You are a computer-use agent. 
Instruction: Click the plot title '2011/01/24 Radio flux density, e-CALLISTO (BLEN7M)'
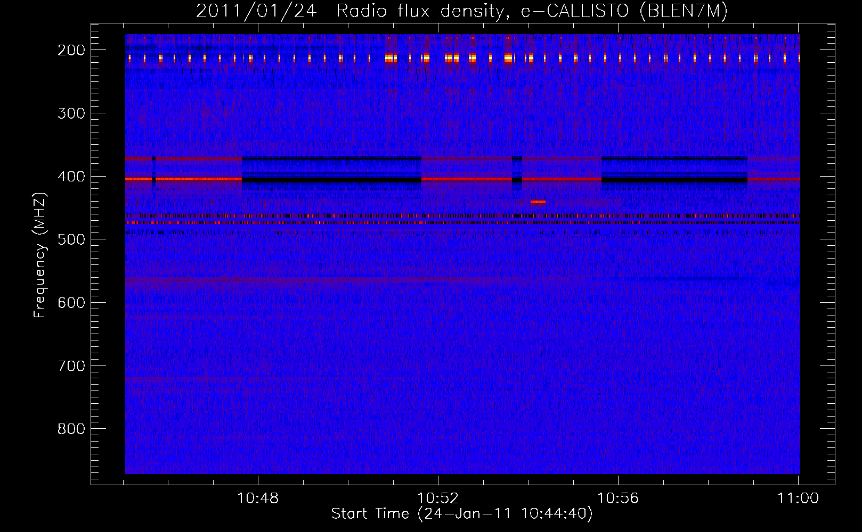point(461,11)
